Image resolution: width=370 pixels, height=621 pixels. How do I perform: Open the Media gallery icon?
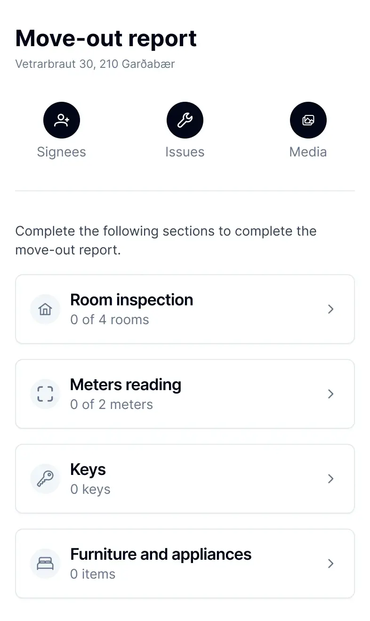click(308, 120)
